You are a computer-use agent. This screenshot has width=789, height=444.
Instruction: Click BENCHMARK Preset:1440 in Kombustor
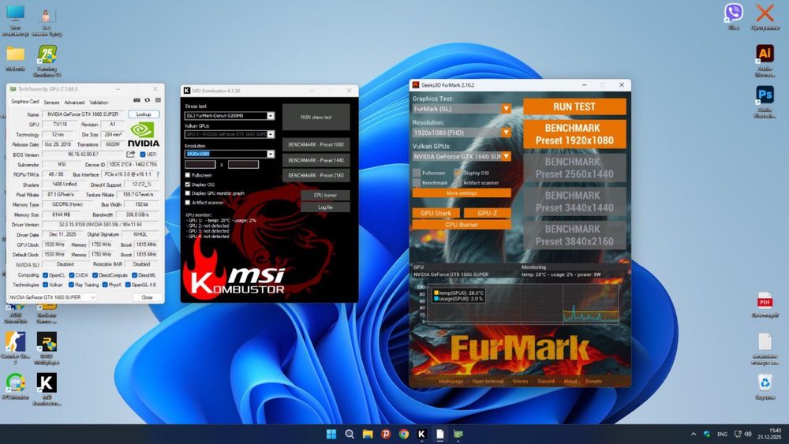pos(316,160)
